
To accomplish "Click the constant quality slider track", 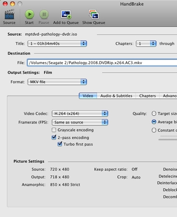I will pos(168,139).
